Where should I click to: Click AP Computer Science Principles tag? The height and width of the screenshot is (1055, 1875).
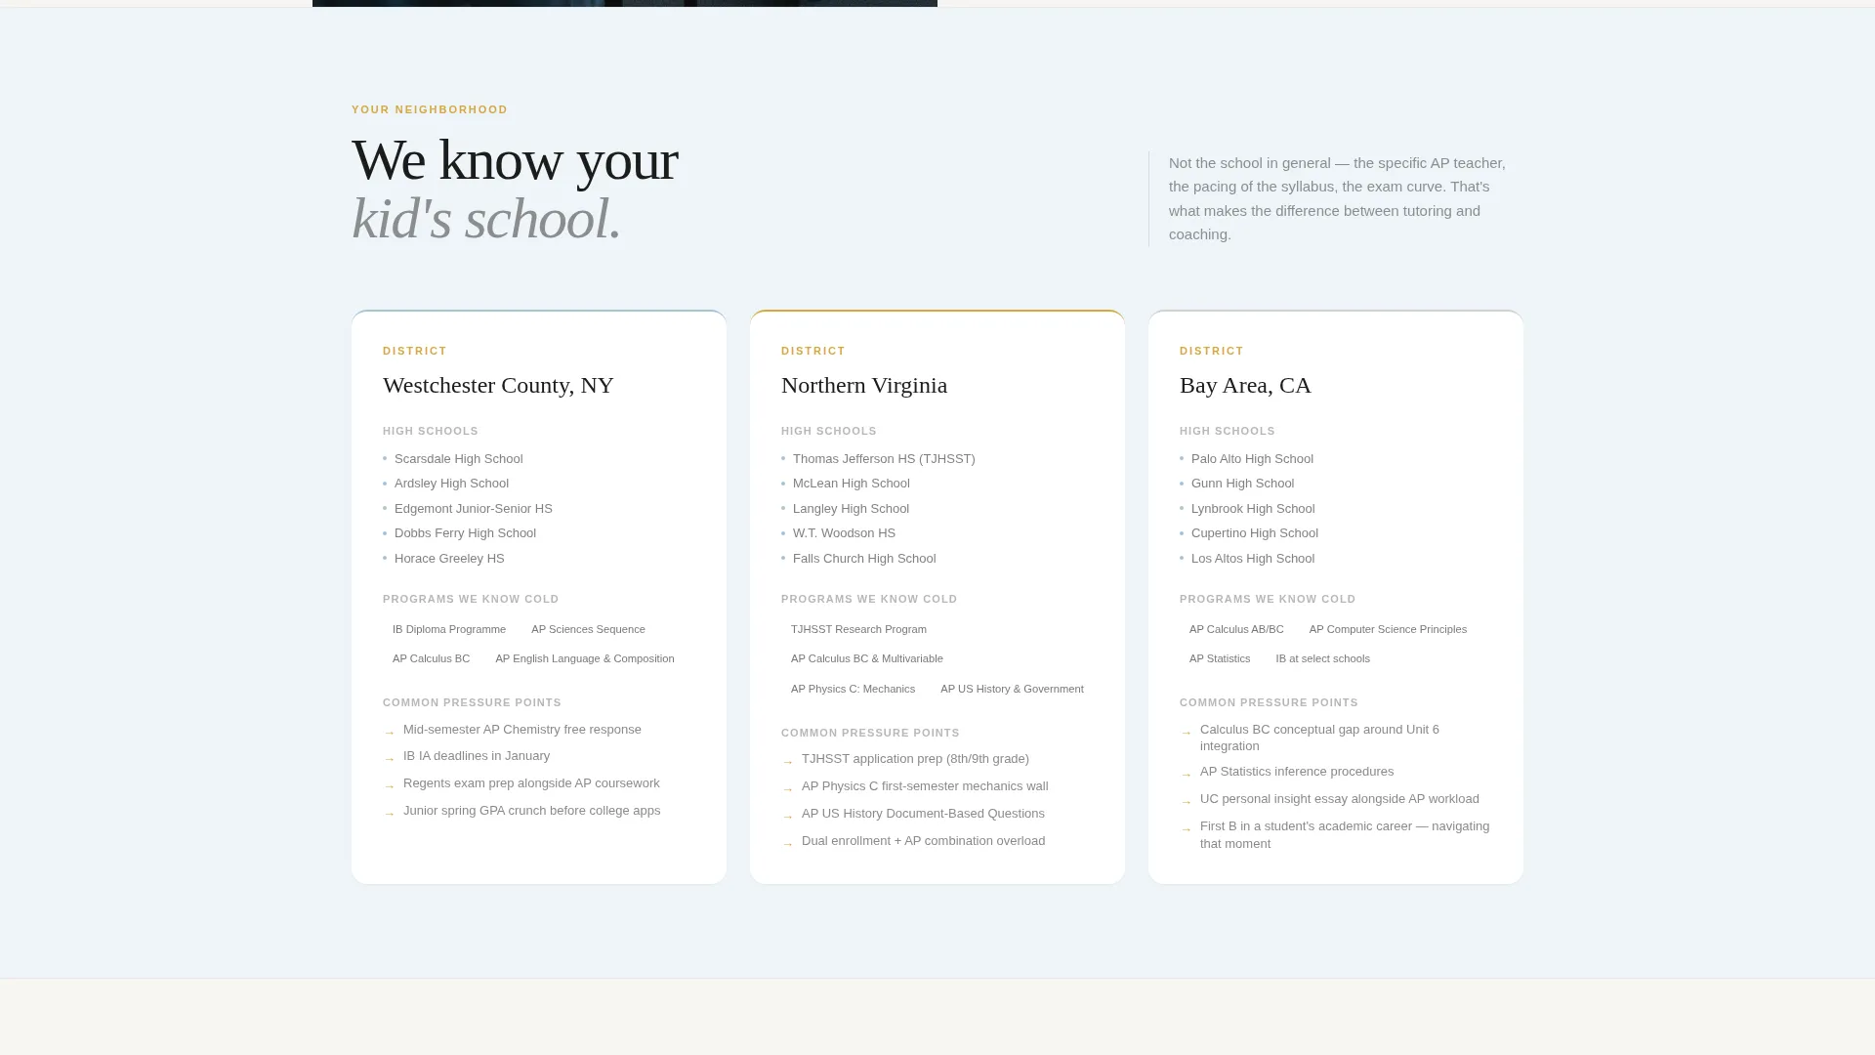[x=1388, y=630]
